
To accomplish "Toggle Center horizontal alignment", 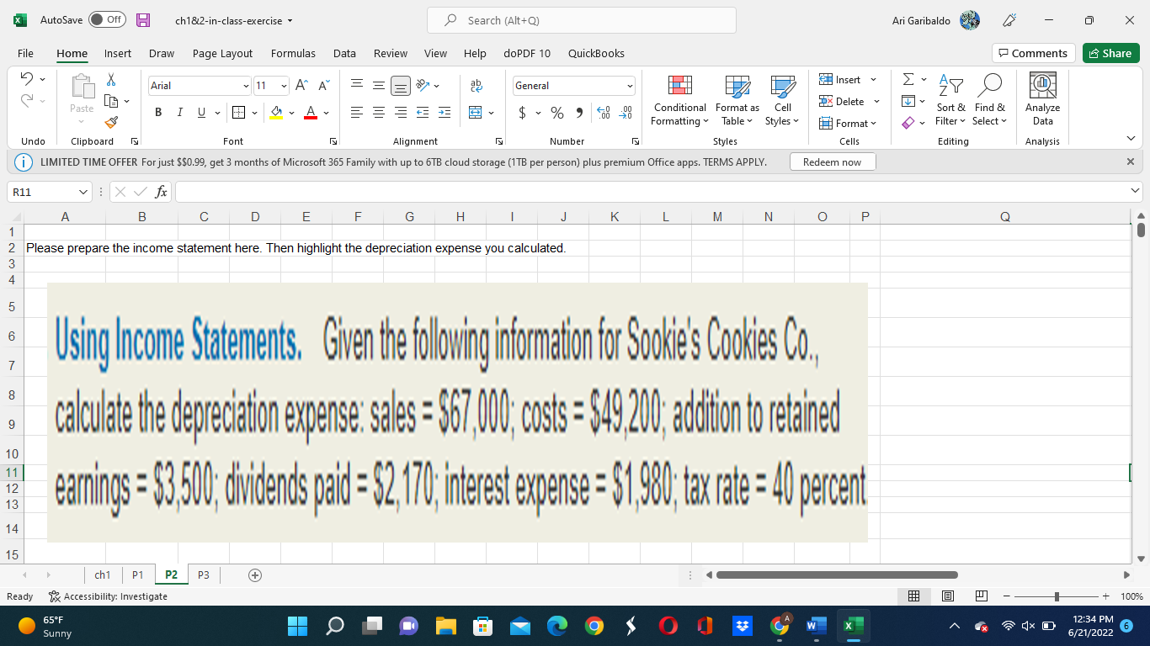I will point(378,113).
